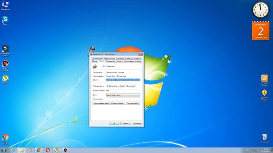Switch to the Параметры tab
The height and width of the screenshot is (153, 273).
110,61
